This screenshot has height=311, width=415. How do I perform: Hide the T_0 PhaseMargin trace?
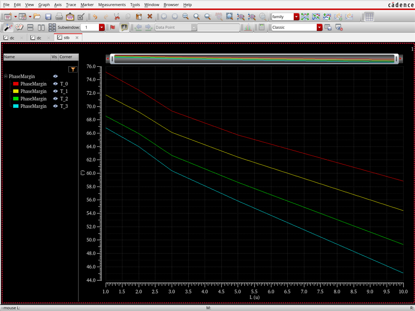(x=55, y=84)
